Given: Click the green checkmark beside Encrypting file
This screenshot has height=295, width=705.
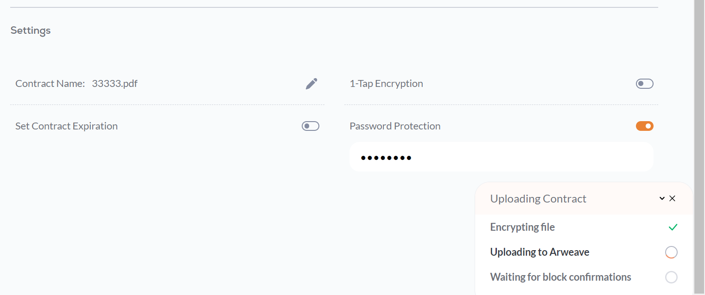Looking at the screenshot, I should 673,227.
